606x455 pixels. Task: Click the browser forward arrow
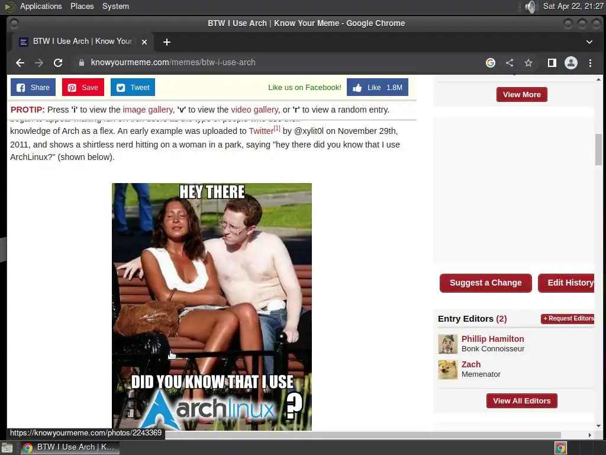tap(39, 63)
